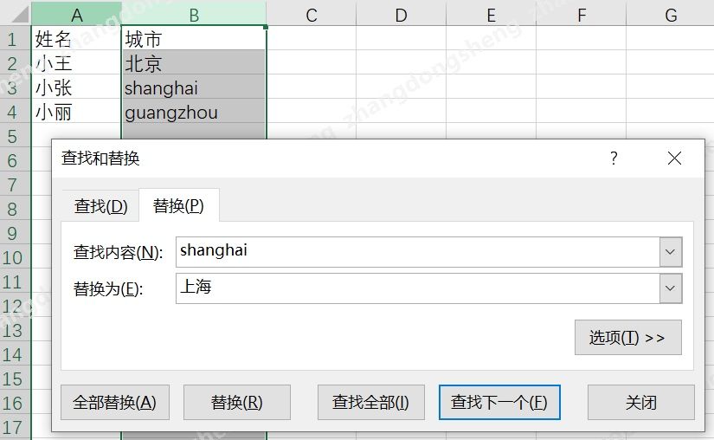Select the 替换(P) tab
The image size is (714, 440).
(178, 206)
